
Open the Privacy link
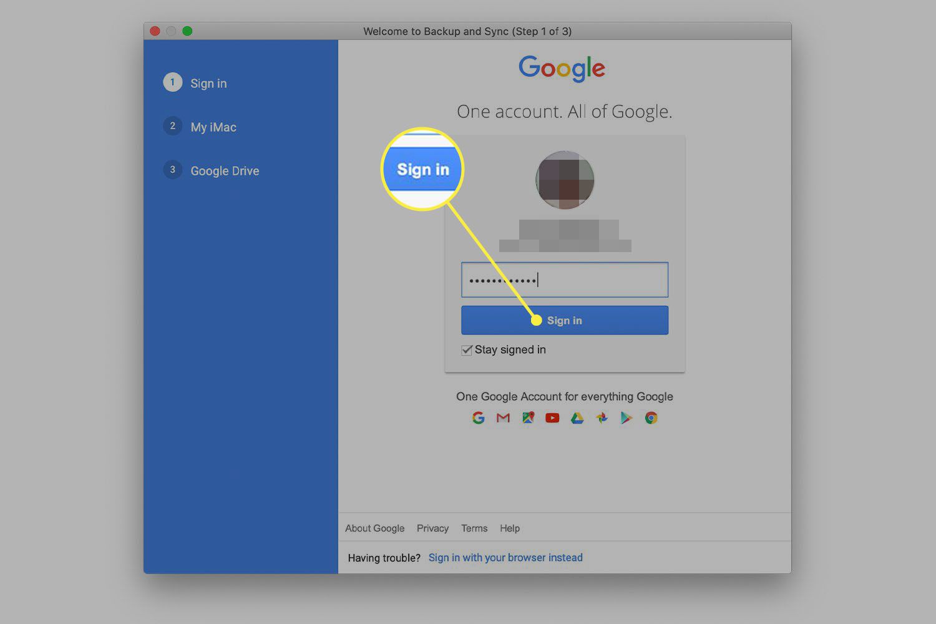pos(432,528)
